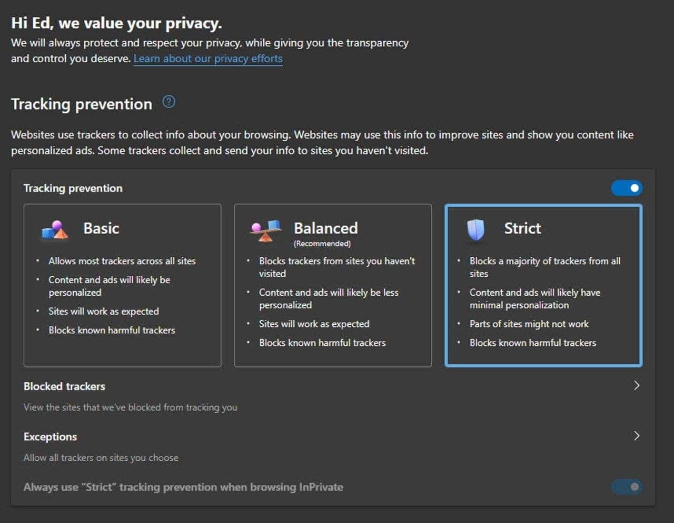Click 'Parts of sites might not work' bullet
674x523 pixels.
tap(529, 324)
